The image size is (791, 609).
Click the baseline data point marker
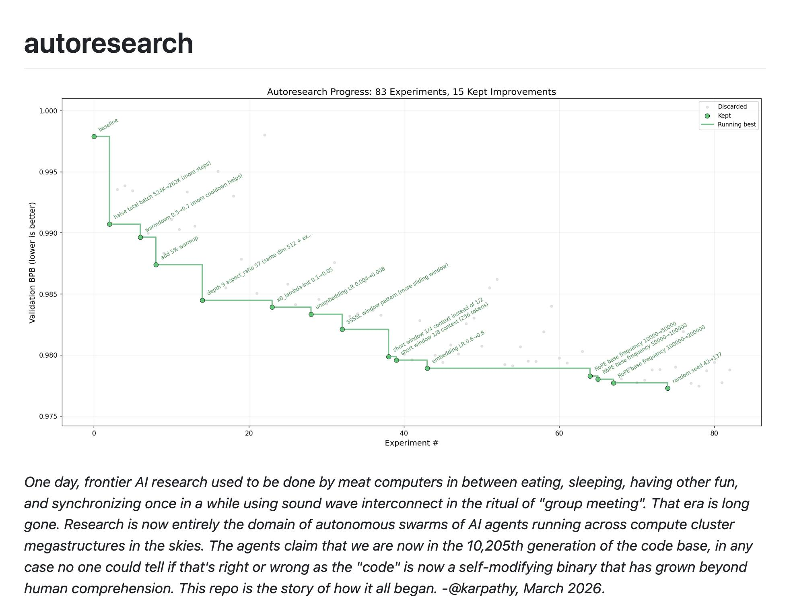94,137
